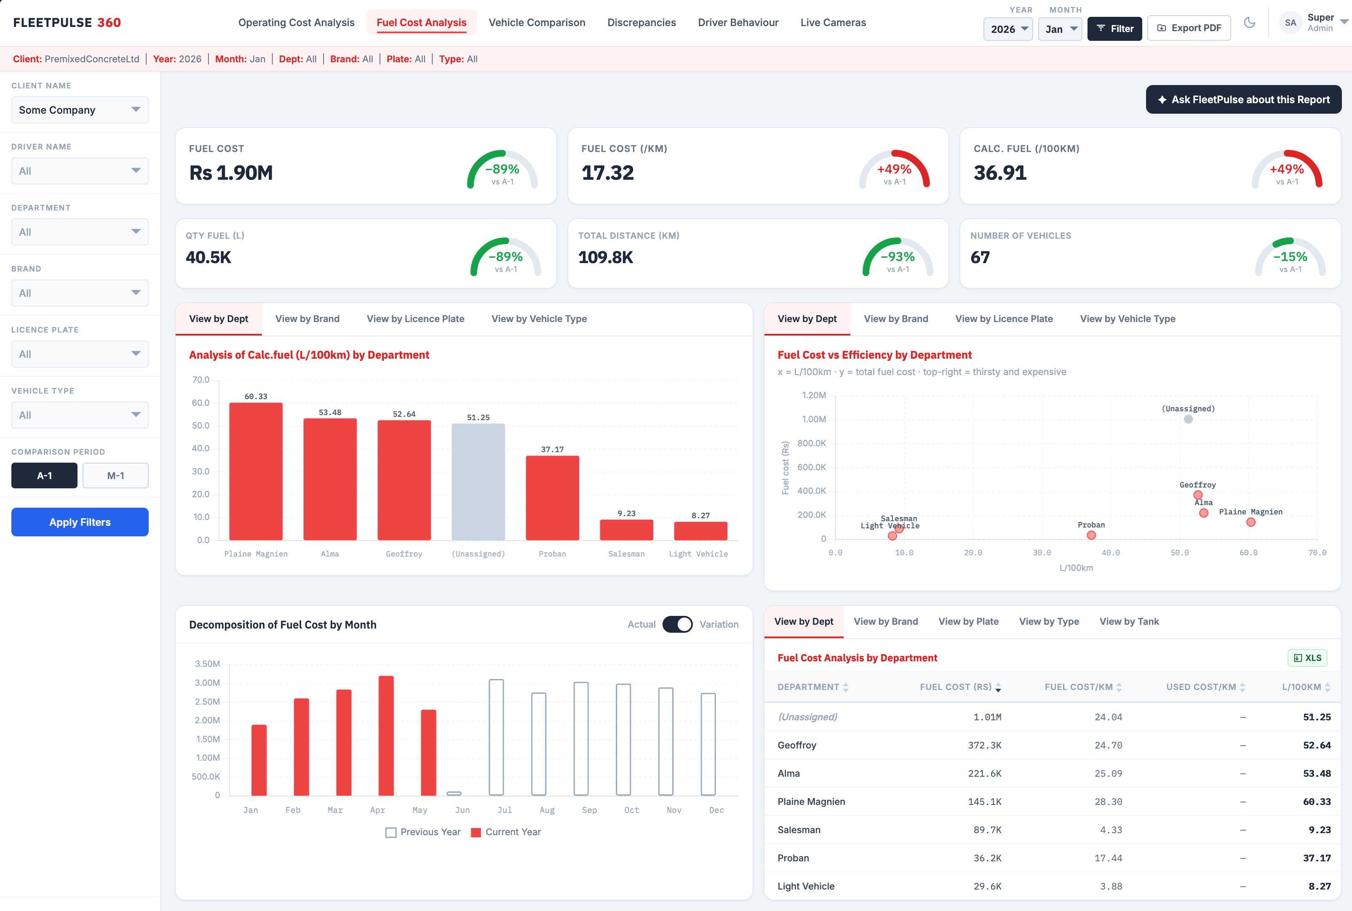Image resolution: width=1352 pixels, height=911 pixels.
Task: Click the Salesman 89.7K fuel cost cell
Action: (x=987, y=830)
